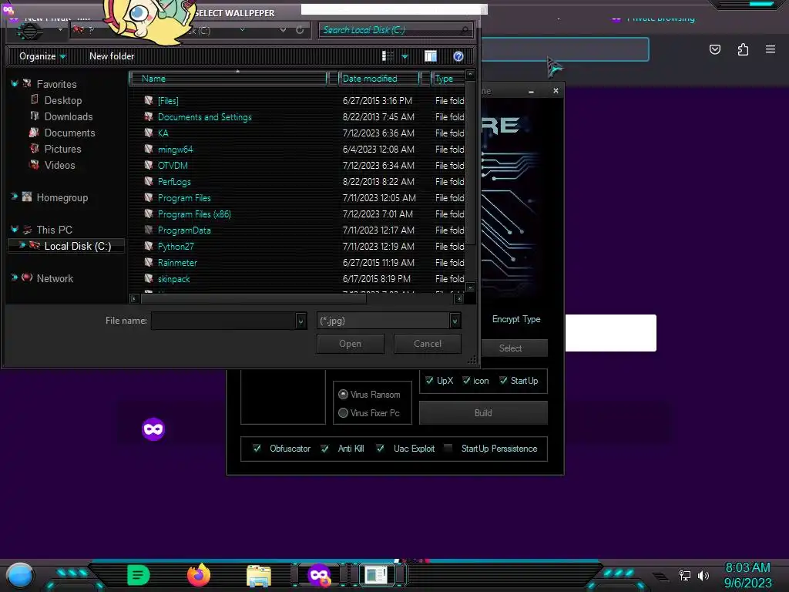Select the Rainmeter folder name
The width and height of the screenshot is (789, 592).
pos(177,262)
